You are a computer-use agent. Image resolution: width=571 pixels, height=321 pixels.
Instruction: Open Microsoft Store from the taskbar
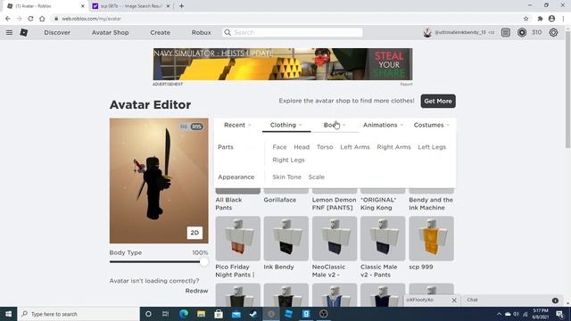219,314
